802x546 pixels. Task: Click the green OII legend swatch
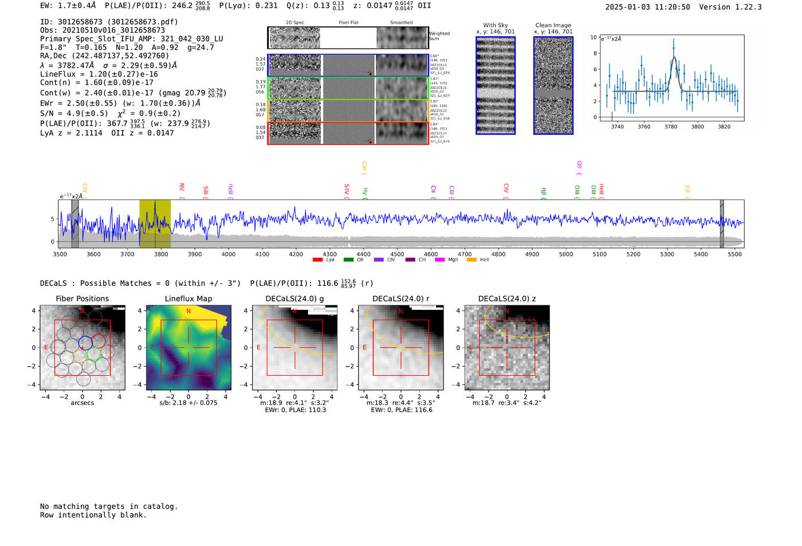[348, 260]
